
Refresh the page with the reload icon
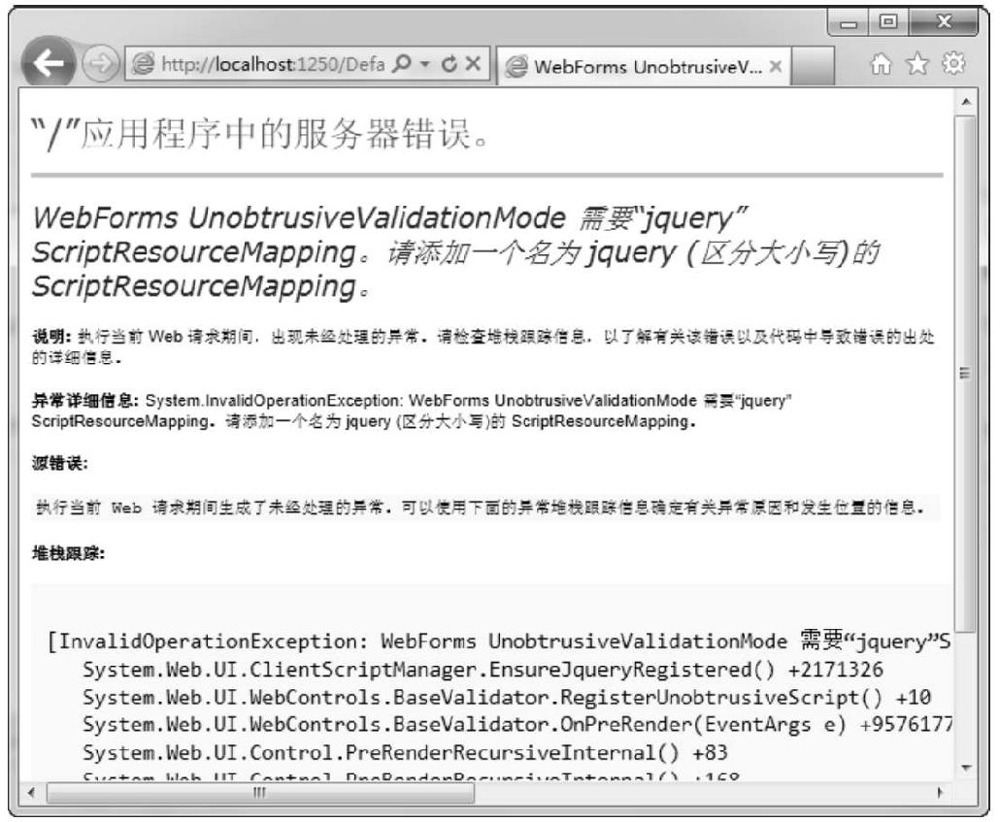(x=450, y=64)
